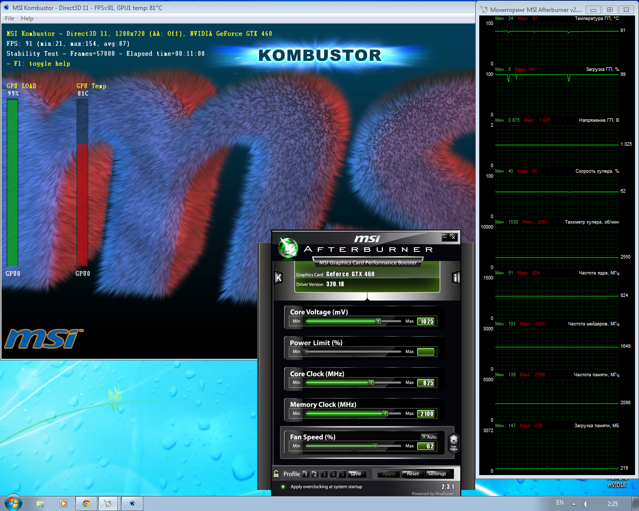Image resolution: width=639 pixels, height=511 pixels.
Task: Select profile slot 2
Action: point(315,474)
